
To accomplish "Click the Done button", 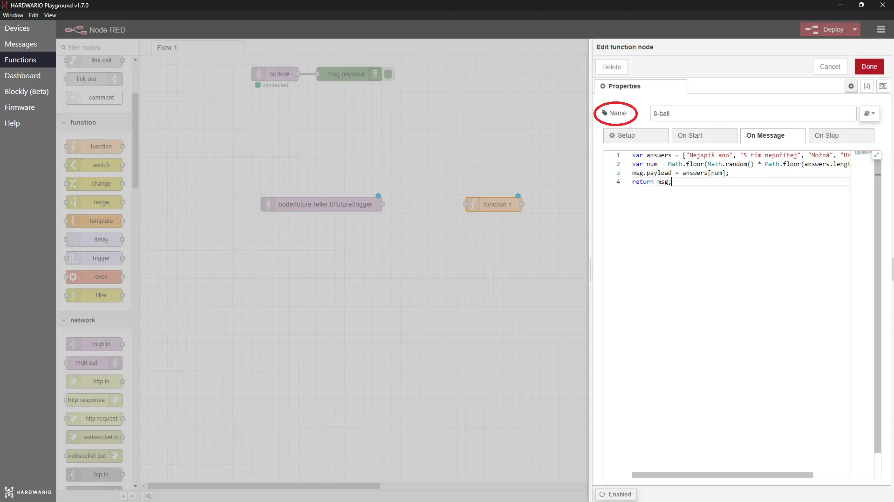I will point(869,67).
